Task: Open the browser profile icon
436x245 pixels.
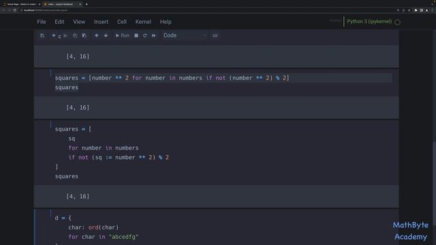Action: [427, 10]
